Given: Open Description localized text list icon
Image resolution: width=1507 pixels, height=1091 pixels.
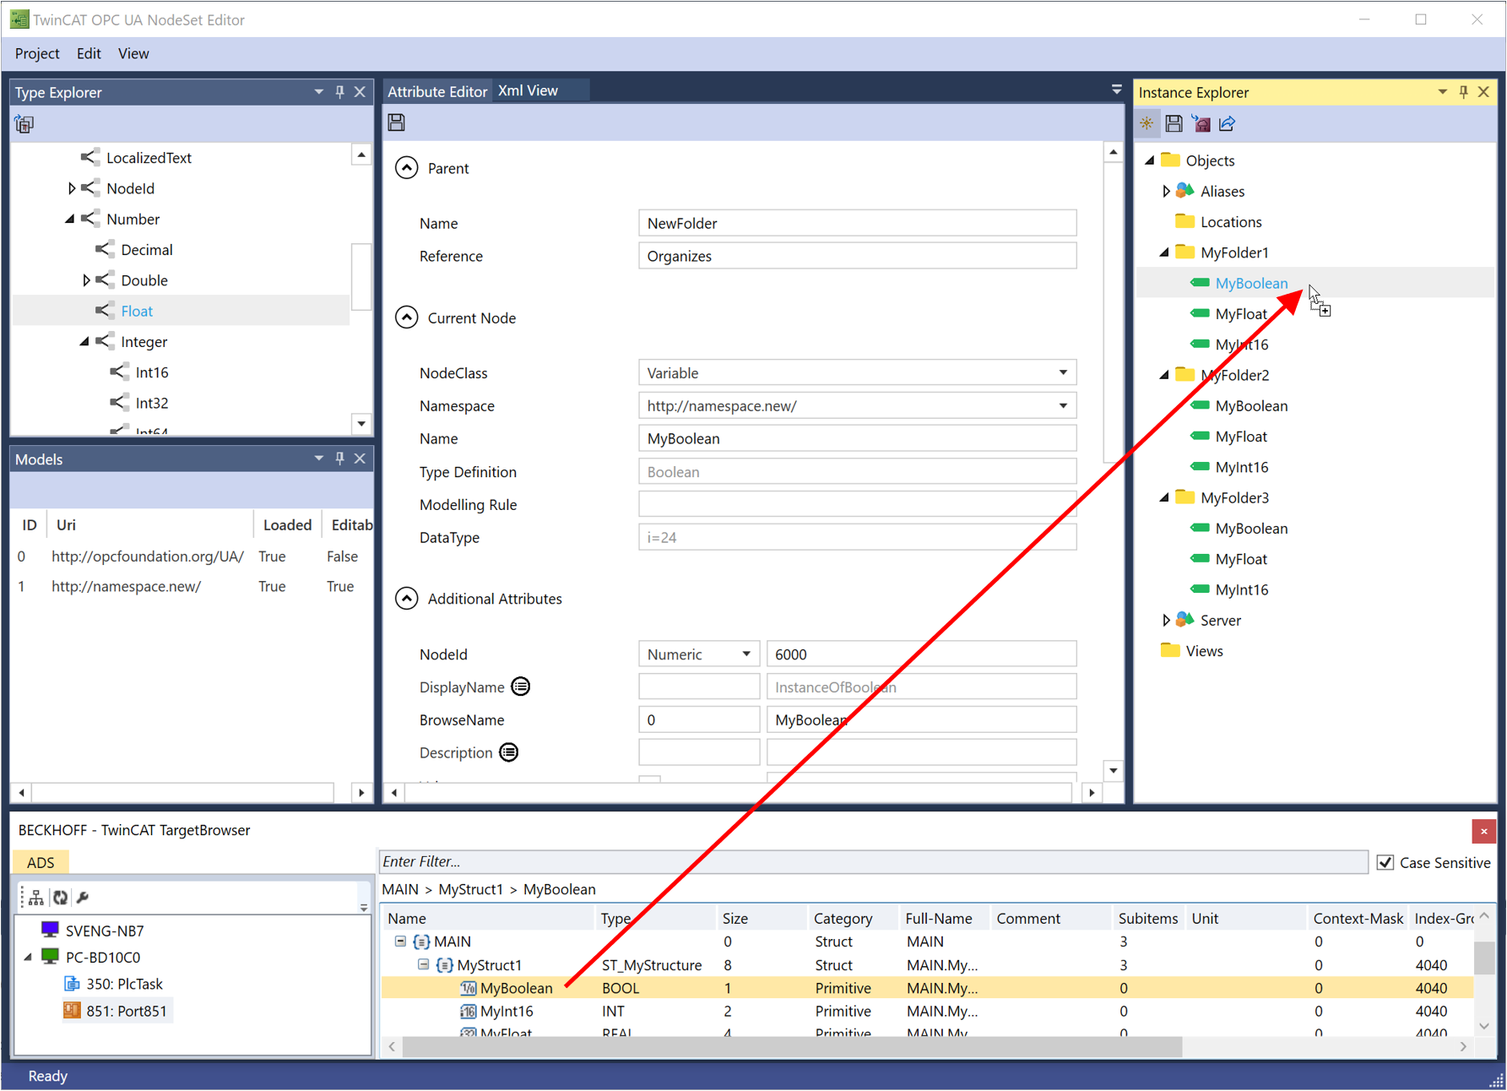Looking at the screenshot, I should tap(509, 752).
